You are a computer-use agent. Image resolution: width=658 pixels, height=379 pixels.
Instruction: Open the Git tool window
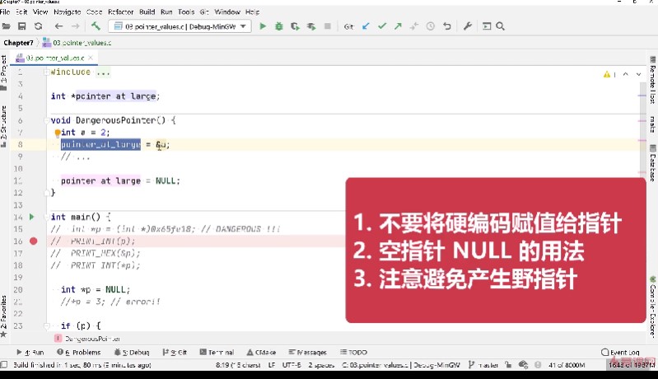tap(175, 352)
